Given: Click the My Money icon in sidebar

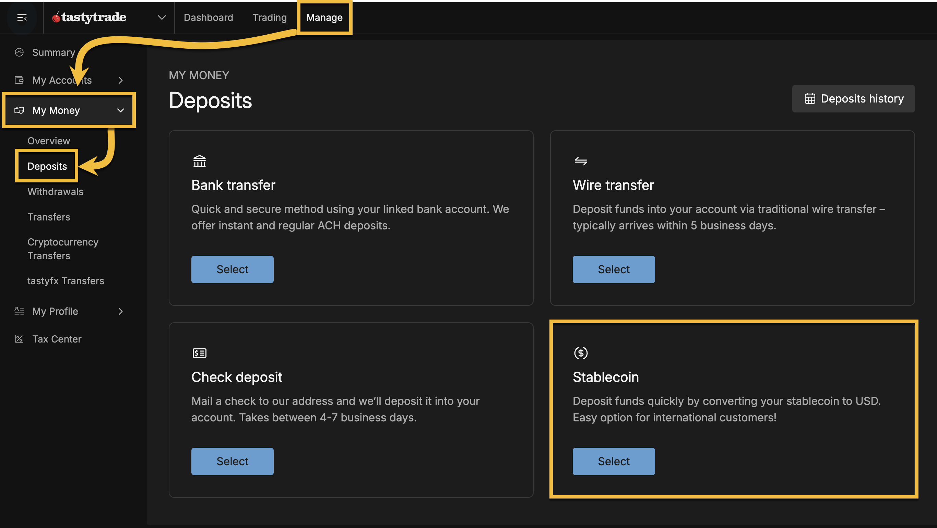Looking at the screenshot, I should (19, 110).
